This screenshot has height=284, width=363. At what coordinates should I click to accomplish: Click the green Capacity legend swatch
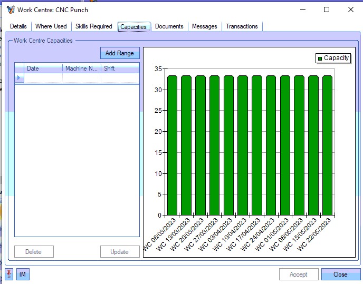pyautogui.click(x=320, y=58)
